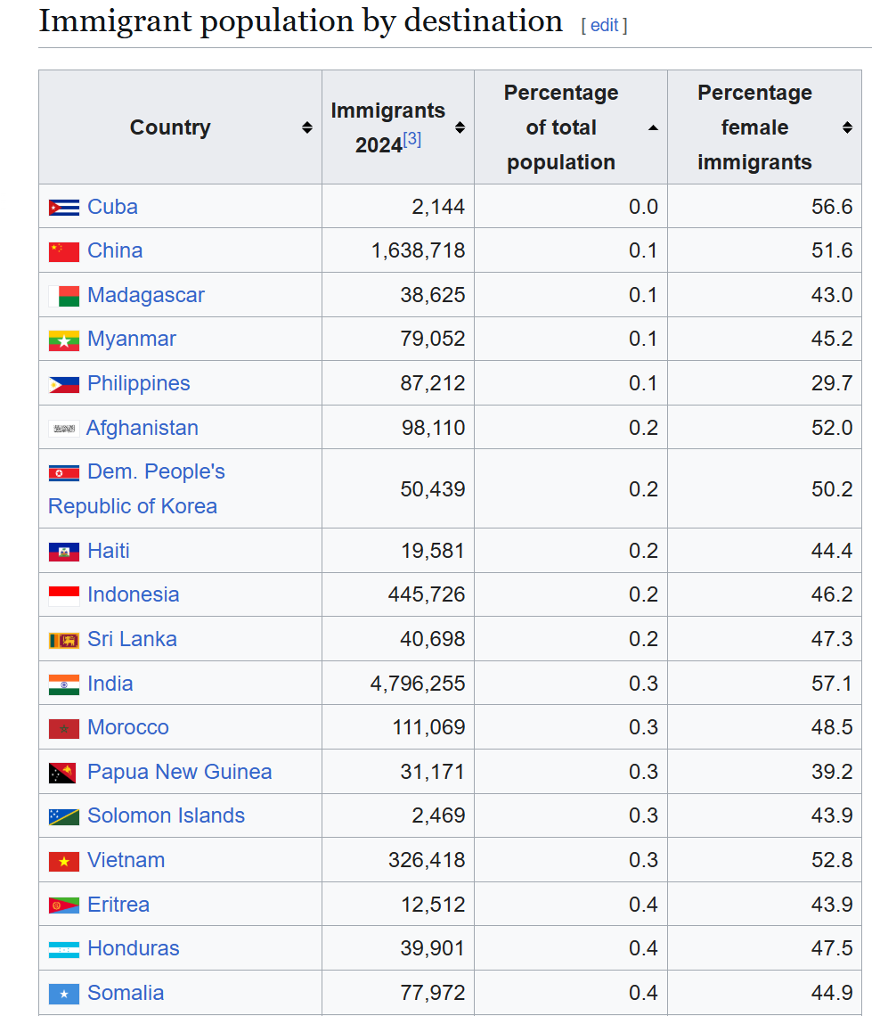Image resolution: width=880 pixels, height=1016 pixels.
Task: Select Haiti's immigrant count 19,581
Action: tap(433, 551)
